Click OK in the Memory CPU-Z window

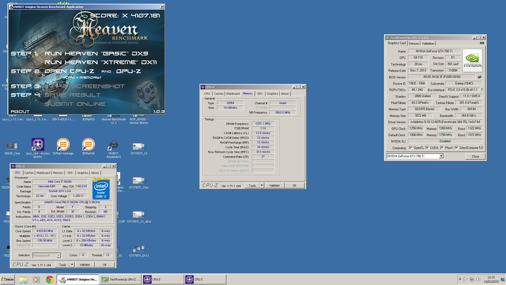click(294, 186)
